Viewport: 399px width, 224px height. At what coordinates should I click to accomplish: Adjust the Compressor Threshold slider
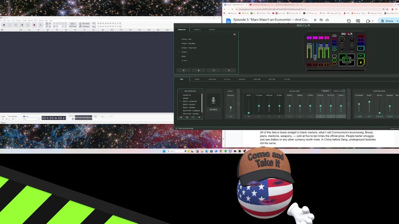click(359, 104)
